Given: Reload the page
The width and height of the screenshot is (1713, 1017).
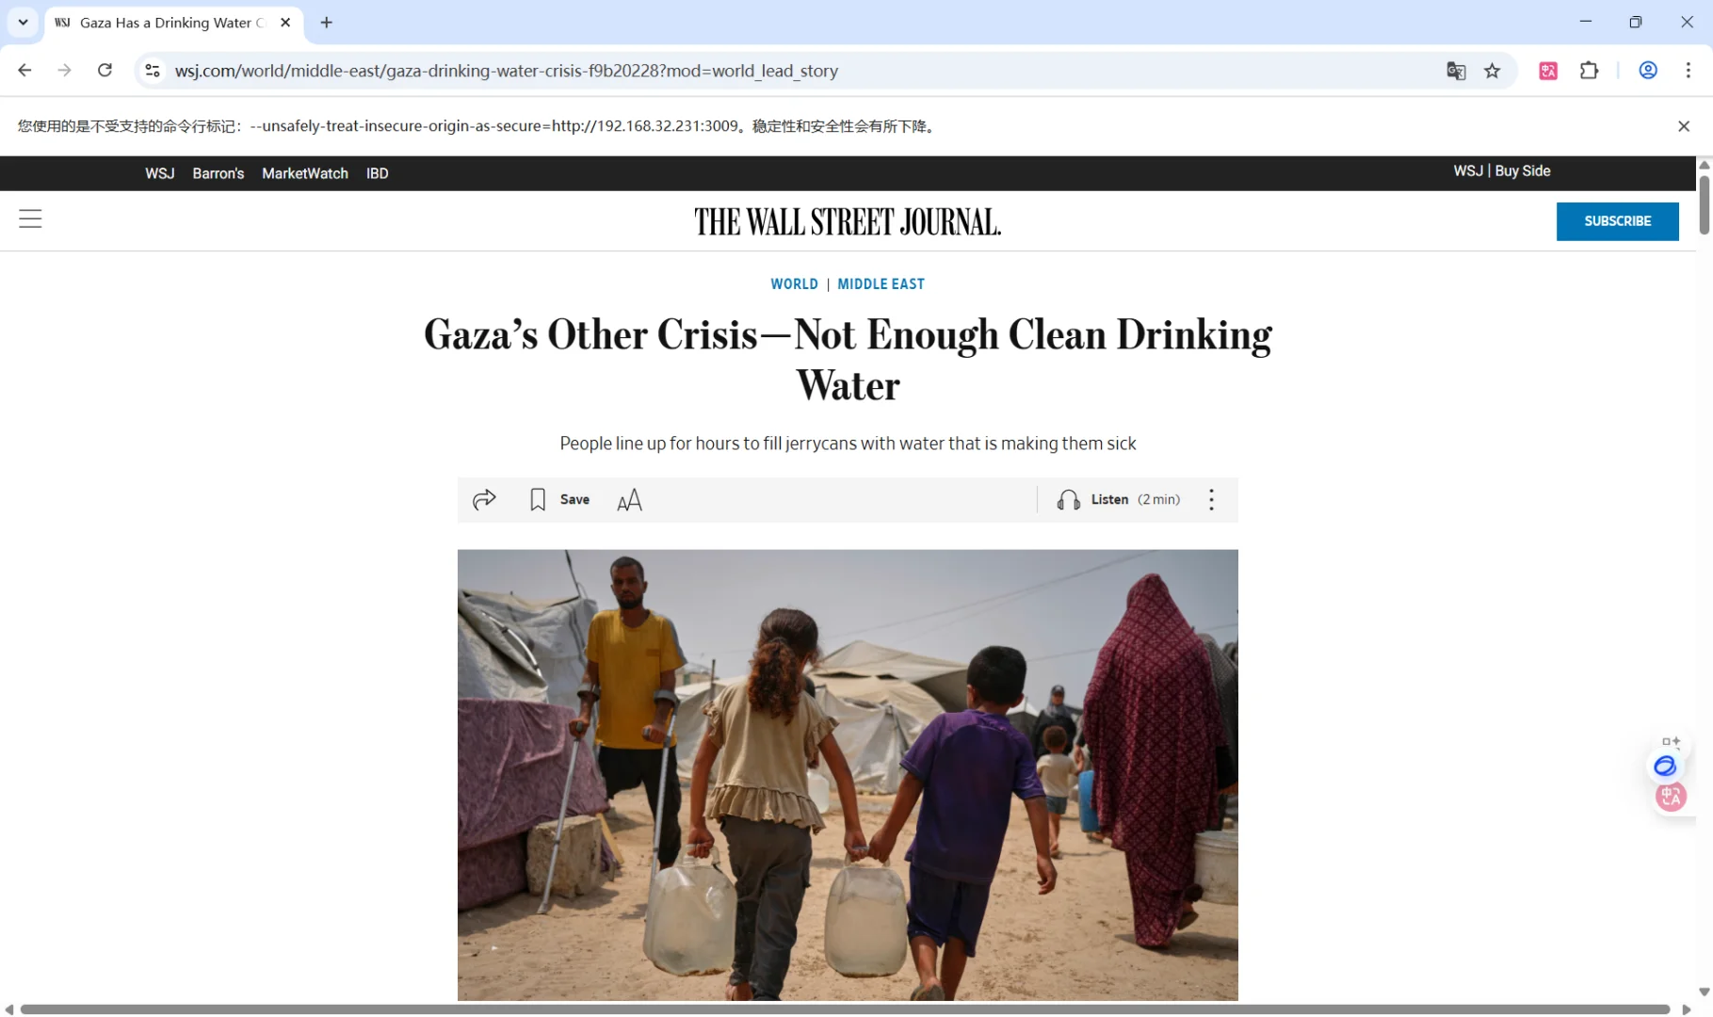Looking at the screenshot, I should [105, 71].
